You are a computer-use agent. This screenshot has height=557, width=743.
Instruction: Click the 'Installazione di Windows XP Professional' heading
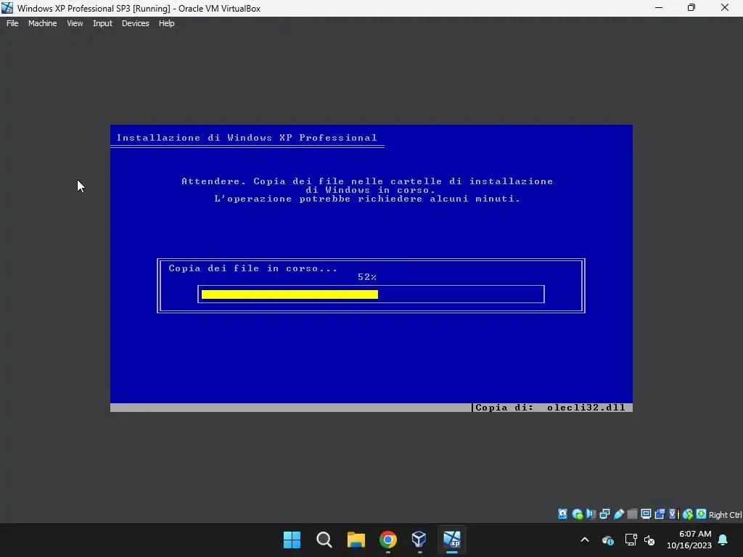(247, 138)
